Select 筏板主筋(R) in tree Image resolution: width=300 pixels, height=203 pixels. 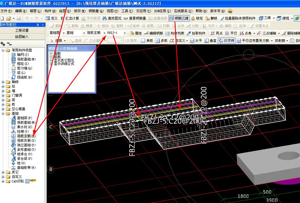click(23, 136)
